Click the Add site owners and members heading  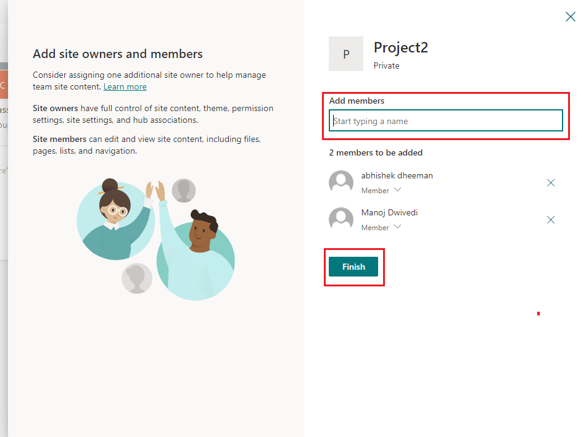tap(118, 54)
